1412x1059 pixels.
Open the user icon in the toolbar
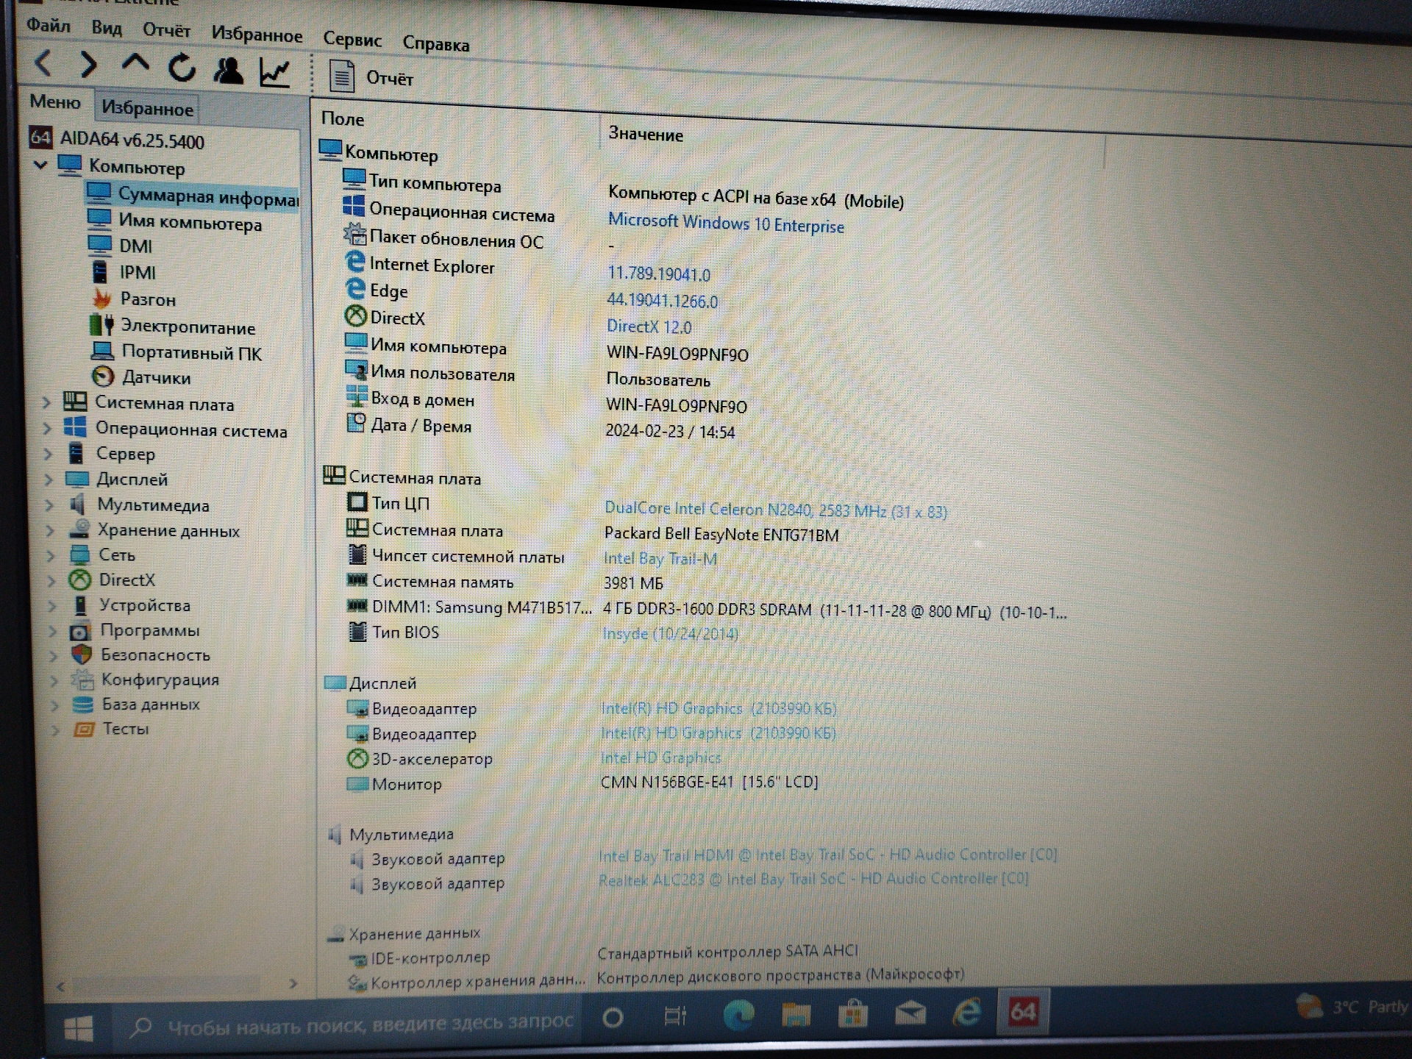point(228,71)
